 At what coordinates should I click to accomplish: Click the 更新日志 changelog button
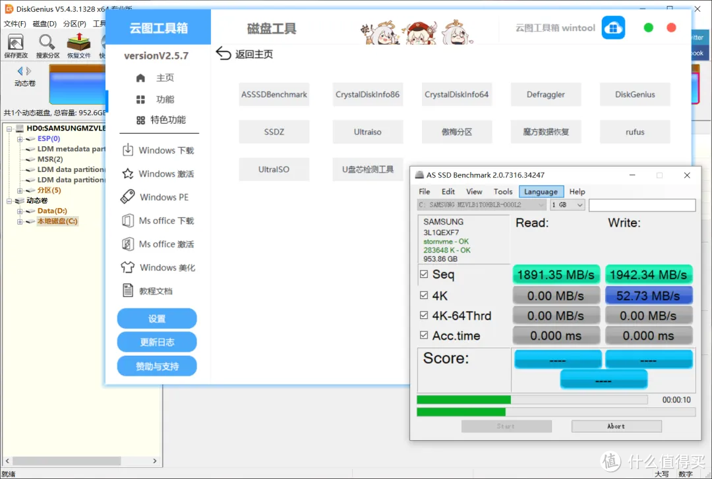tap(157, 342)
